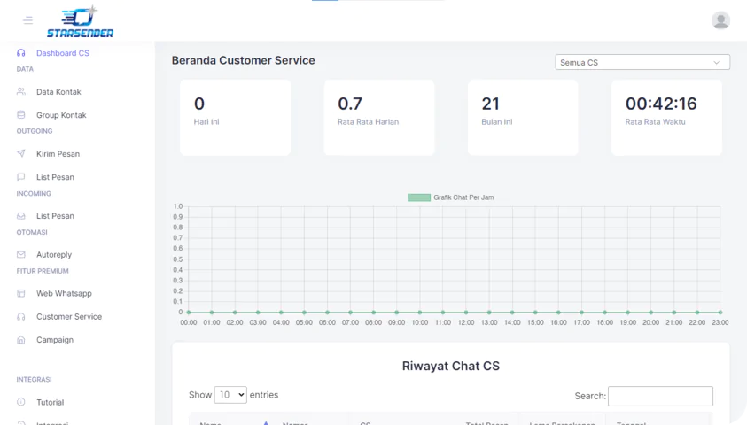The width and height of the screenshot is (747, 425).
Task: Click the Autoreply envelope icon
Action: pyautogui.click(x=21, y=255)
